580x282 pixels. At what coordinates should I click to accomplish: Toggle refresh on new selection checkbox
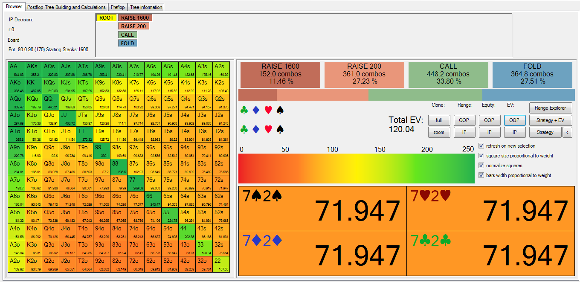[481, 146]
